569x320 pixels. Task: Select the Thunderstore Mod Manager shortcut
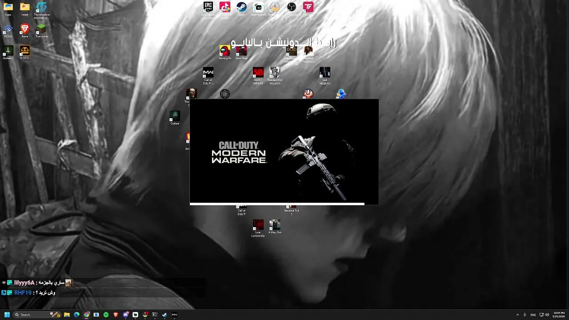tap(41, 11)
